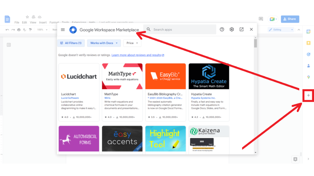Click the Search apps field

point(180,29)
